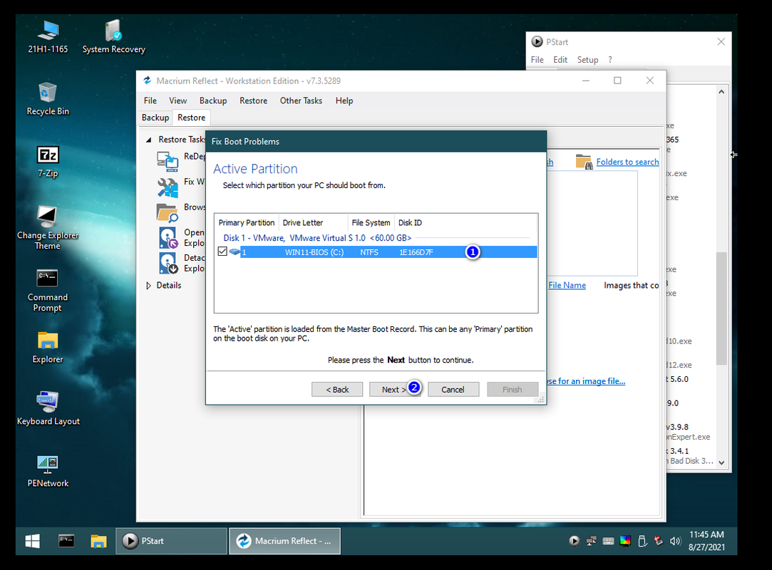Open the Help menu in Macrium Reflect

(x=344, y=100)
